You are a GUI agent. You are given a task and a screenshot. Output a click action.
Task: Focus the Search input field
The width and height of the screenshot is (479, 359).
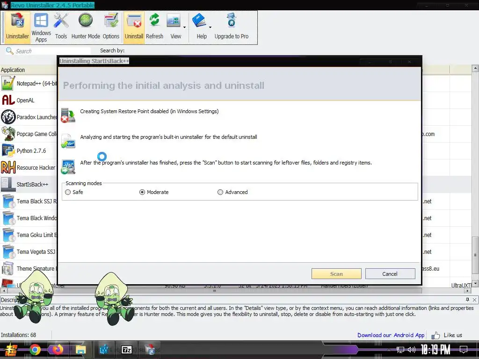tap(52, 51)
